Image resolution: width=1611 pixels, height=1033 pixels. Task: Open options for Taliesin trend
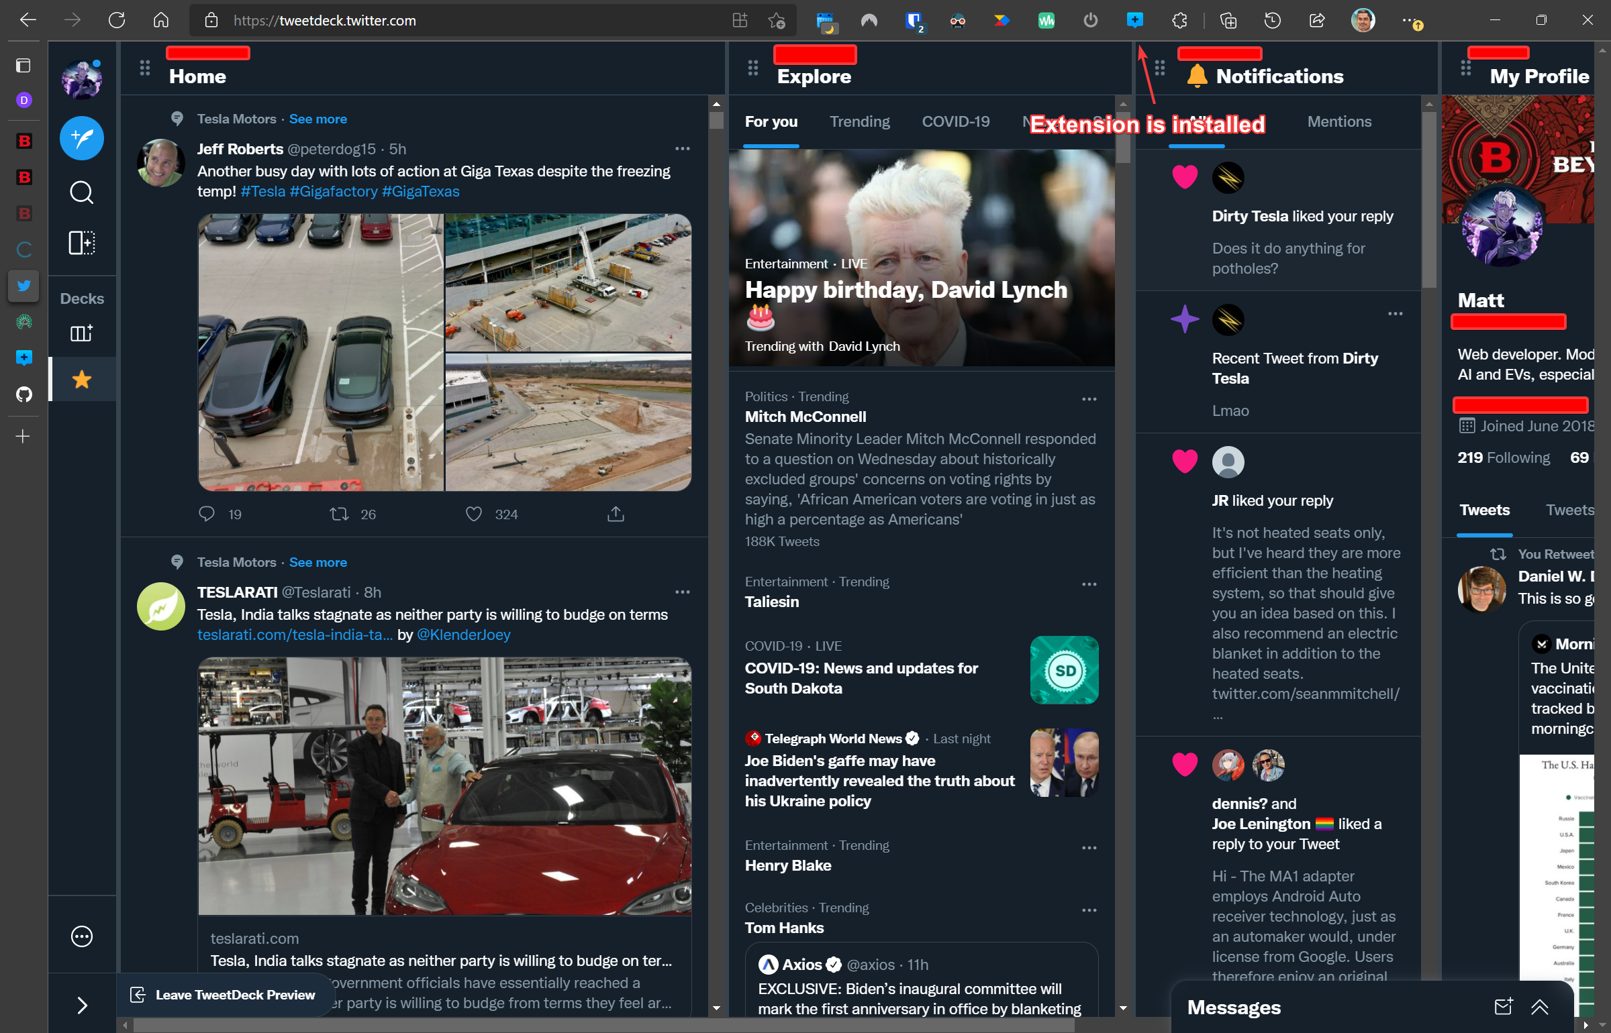1089,584
